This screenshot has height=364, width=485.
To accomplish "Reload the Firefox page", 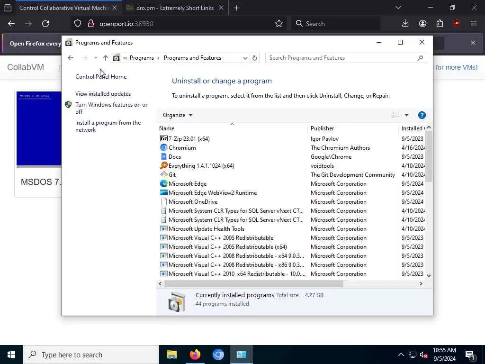I will click(x=45, y=24).
